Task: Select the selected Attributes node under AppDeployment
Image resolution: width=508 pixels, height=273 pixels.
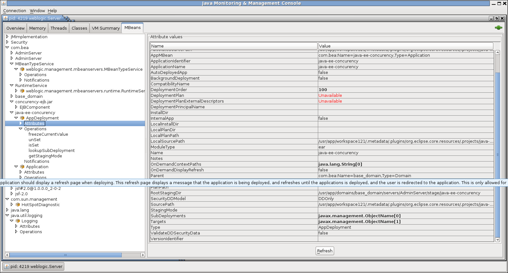Action: point(34,123)
